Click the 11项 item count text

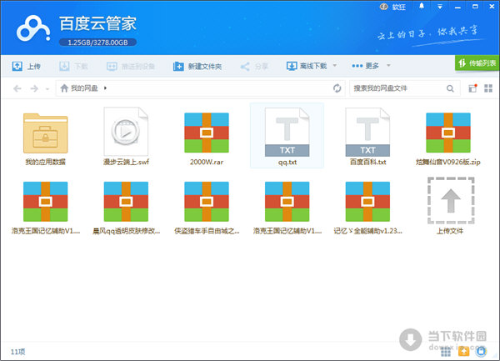(17, 352)
